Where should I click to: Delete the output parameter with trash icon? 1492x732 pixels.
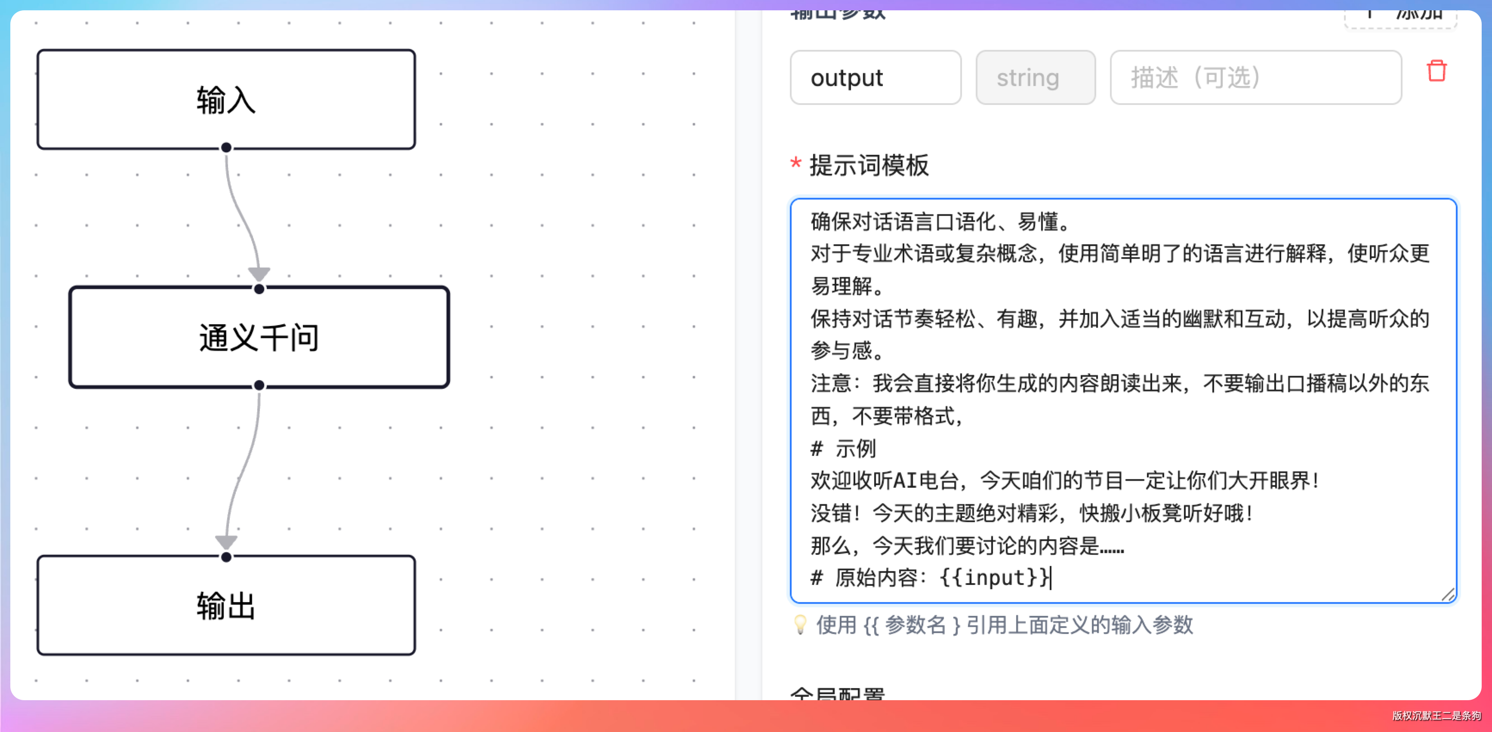click(1436, 71)
